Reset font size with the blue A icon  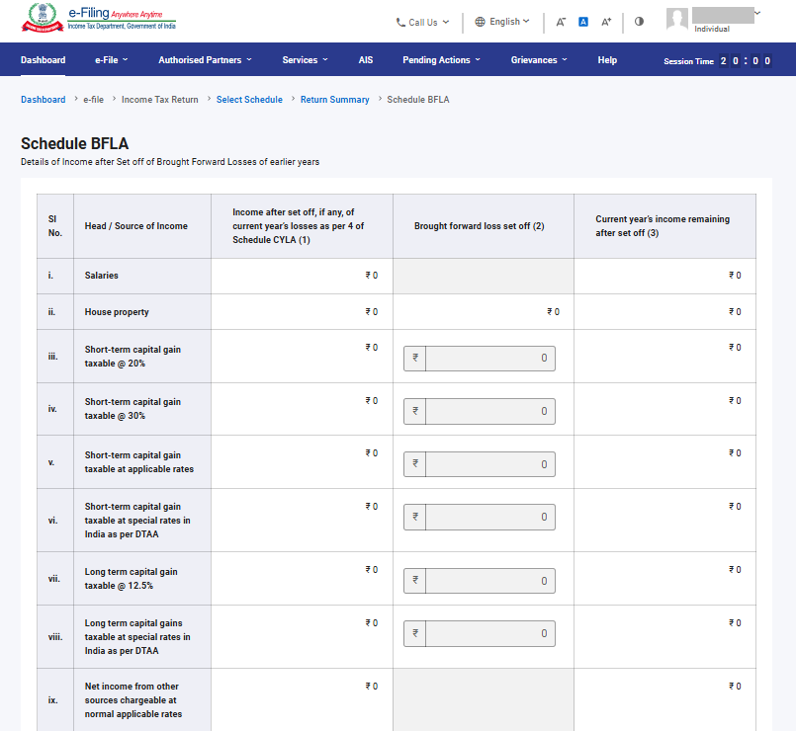click(583, 22)
